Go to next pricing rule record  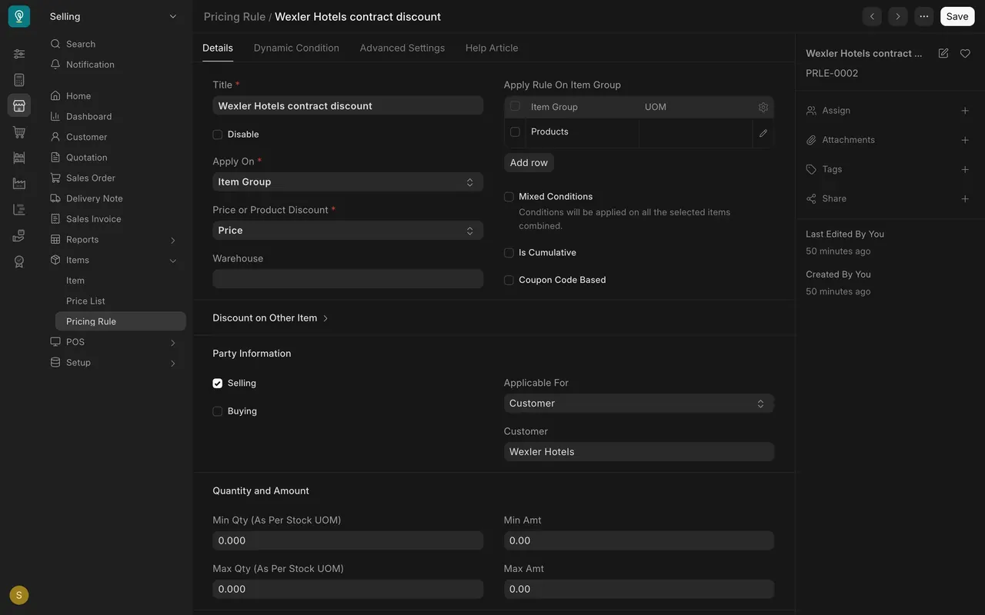(898, 16)
